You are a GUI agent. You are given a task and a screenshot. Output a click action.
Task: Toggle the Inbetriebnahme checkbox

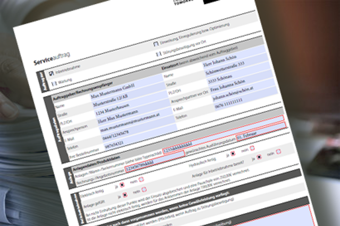[x=52, y=74]
